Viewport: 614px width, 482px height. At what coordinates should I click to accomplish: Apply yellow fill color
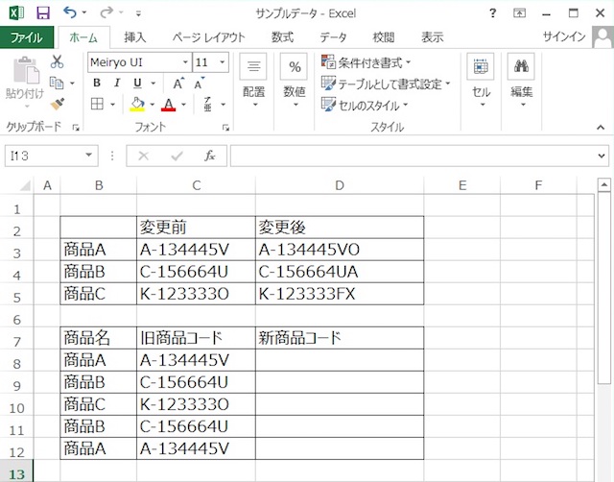(137, 105)
